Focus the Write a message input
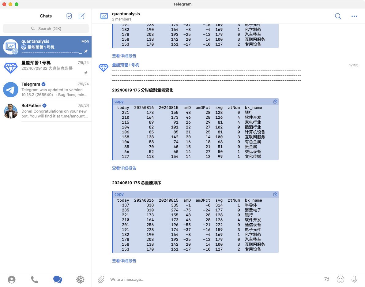 click(x=214, y=279)
